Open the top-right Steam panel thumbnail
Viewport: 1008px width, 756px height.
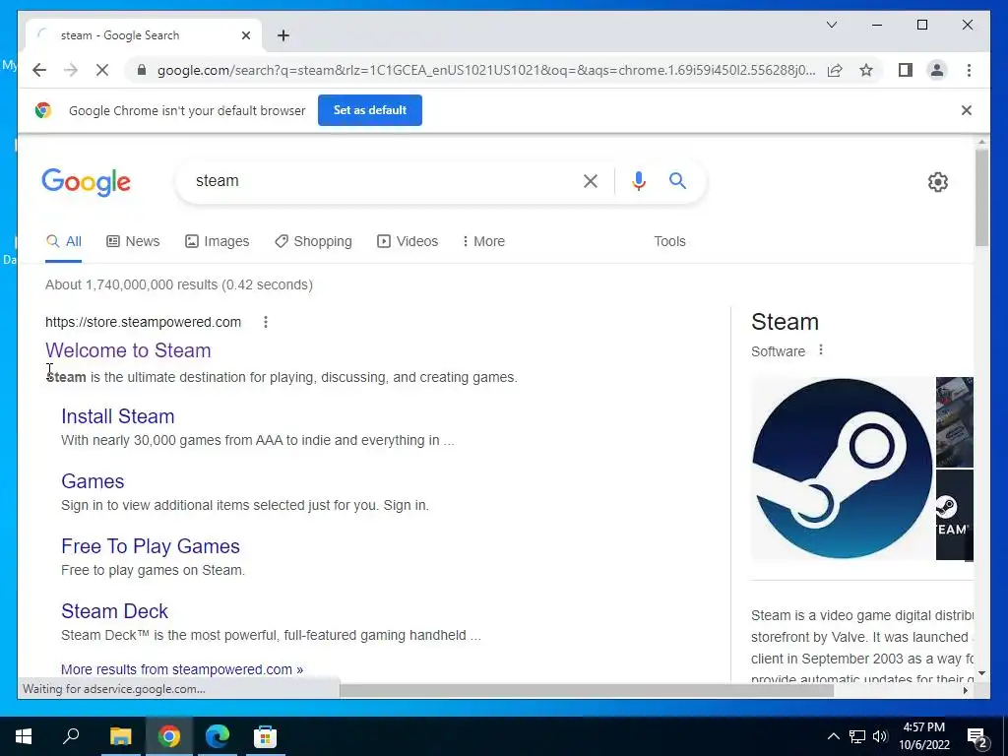coord(955,421)
